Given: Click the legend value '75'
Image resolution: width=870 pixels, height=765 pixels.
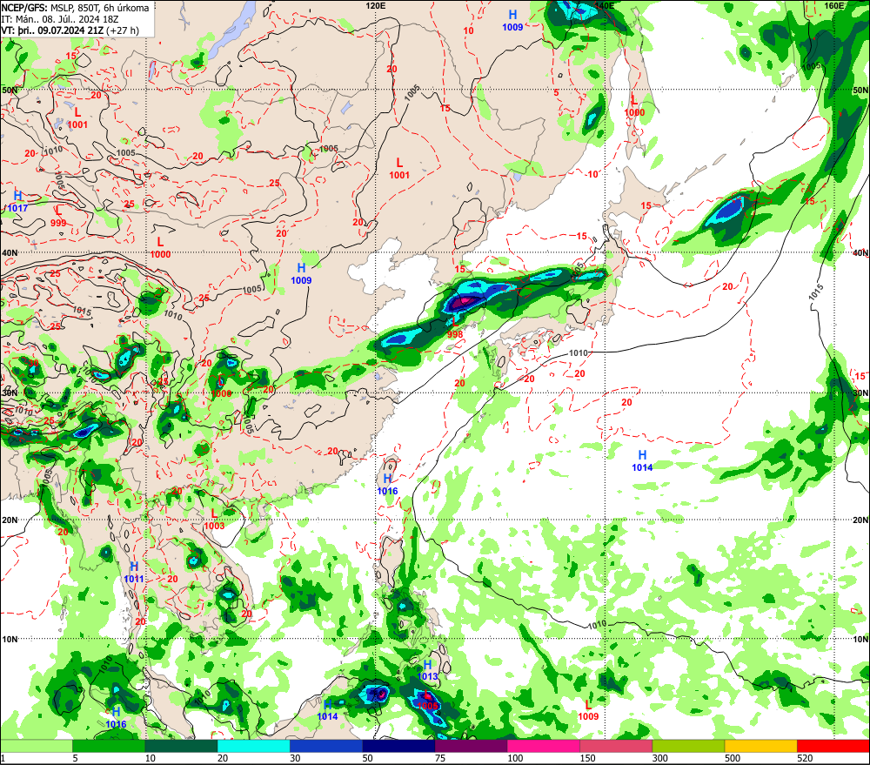Looking at the screenshot, I should 440,758.
